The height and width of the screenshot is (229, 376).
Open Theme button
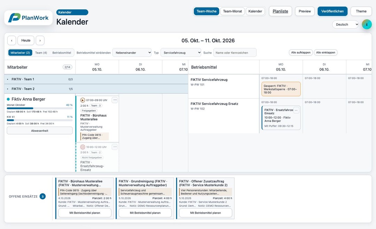pos(361,11)
